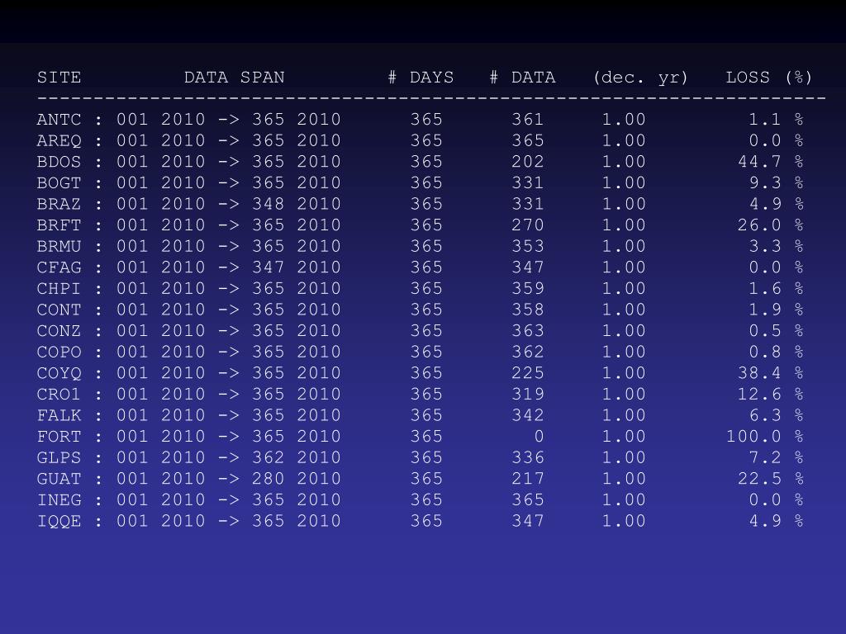This screenshot has width=846, height=634.
Task: Click the 6.3 % loss value for FALK
Action: click(777, 415)
